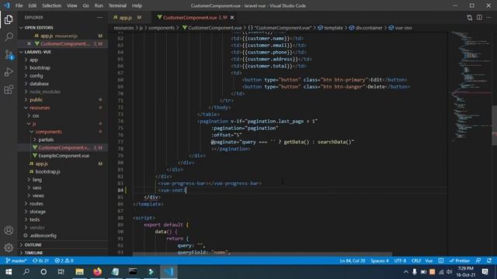The height and width of the screenshot is (279, 497).
Task: Open Firefox from taskbar
Action: click(x=97, y=272)
